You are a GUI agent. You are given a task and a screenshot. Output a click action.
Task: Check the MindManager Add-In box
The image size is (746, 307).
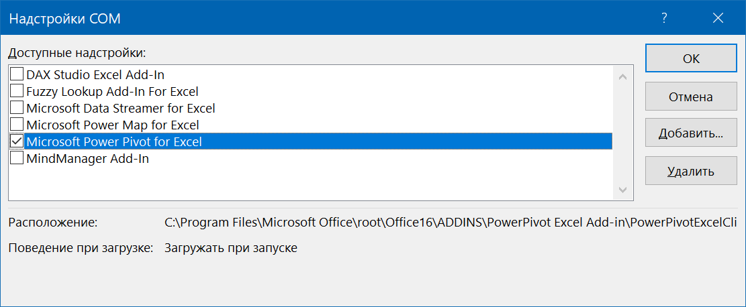click(17, 158)
